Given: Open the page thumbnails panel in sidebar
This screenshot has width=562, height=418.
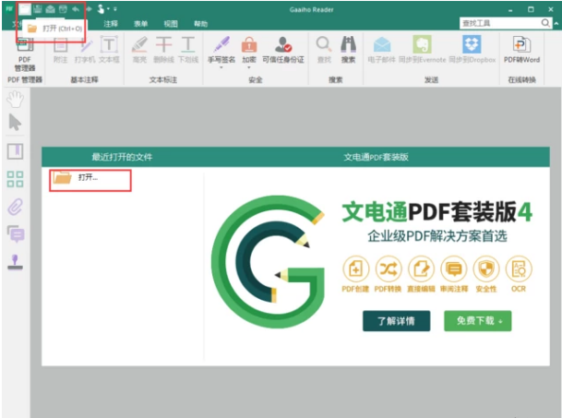Looking at the screenshot, I should (15, 179).
